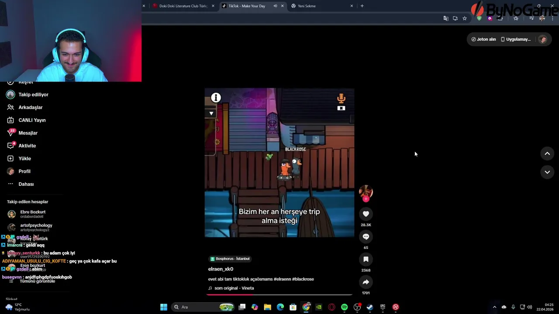Click the green shield extension icon

pyautogui.click(x=479, y=18)
